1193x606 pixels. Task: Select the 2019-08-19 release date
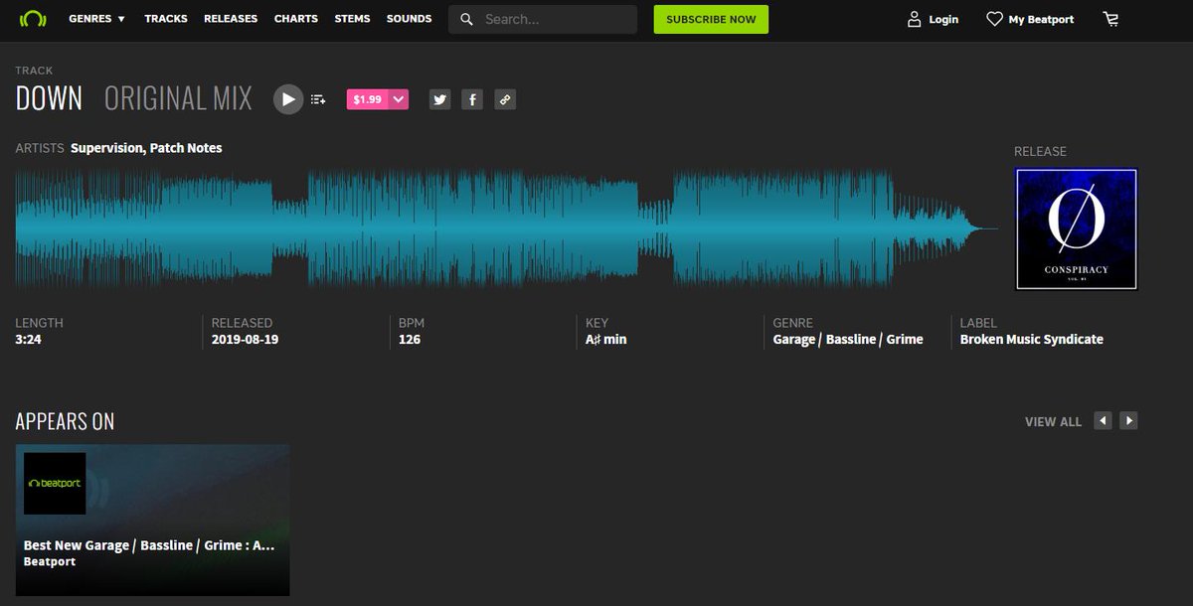point(246,340)
